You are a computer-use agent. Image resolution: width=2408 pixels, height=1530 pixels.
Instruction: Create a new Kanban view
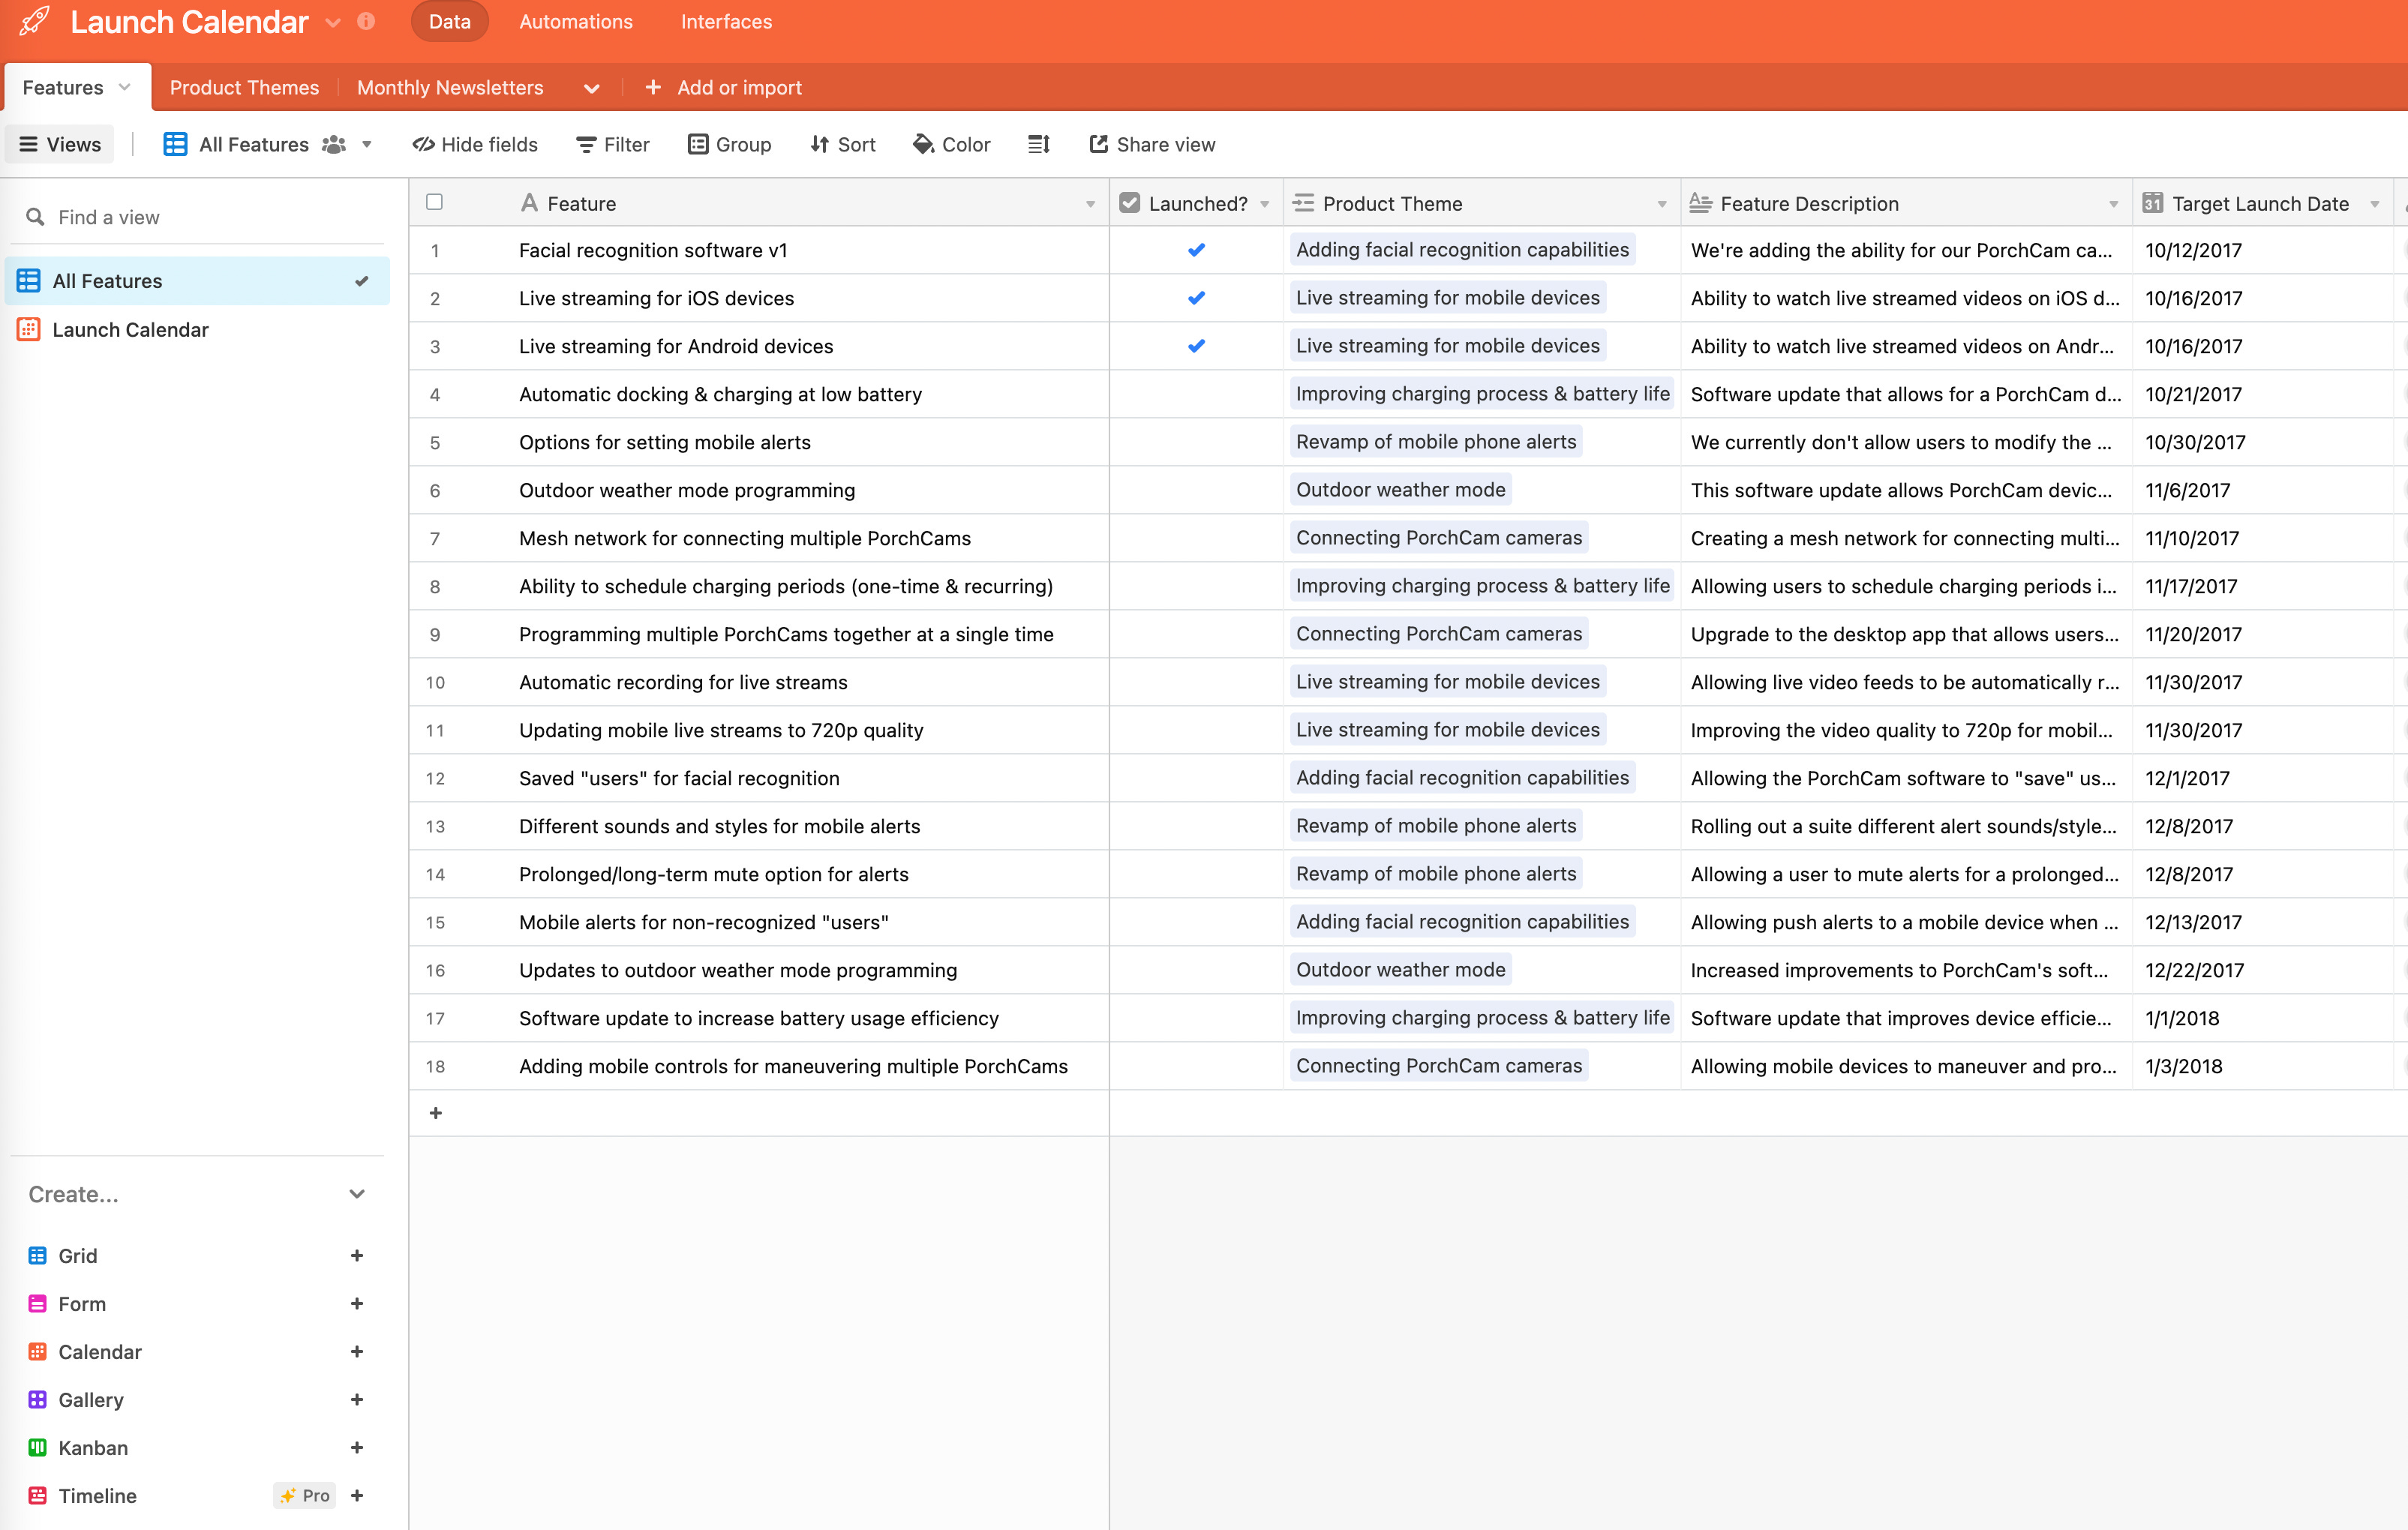pyautogui.click(x=357, y=1447)
